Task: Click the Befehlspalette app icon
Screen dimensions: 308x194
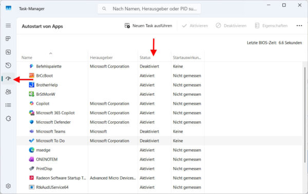Action: coord(31,66)
